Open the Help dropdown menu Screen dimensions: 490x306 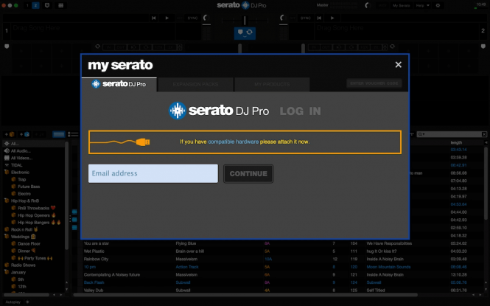coord(422,5)
